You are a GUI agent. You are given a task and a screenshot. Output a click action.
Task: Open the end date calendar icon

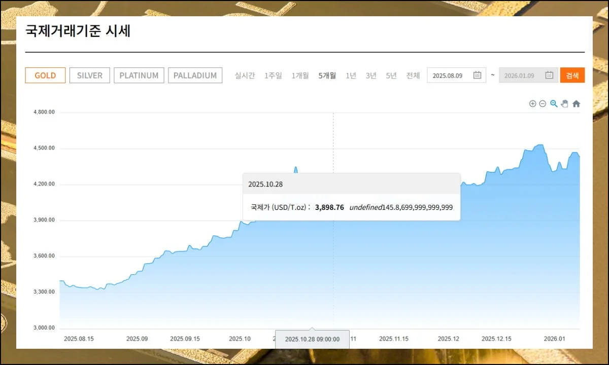point(549,76)
